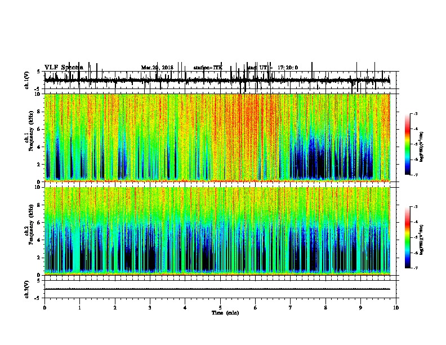446x345 pixels.
Task: Select the date text "Mar.20, 2018"
Action: pos(157,68)
